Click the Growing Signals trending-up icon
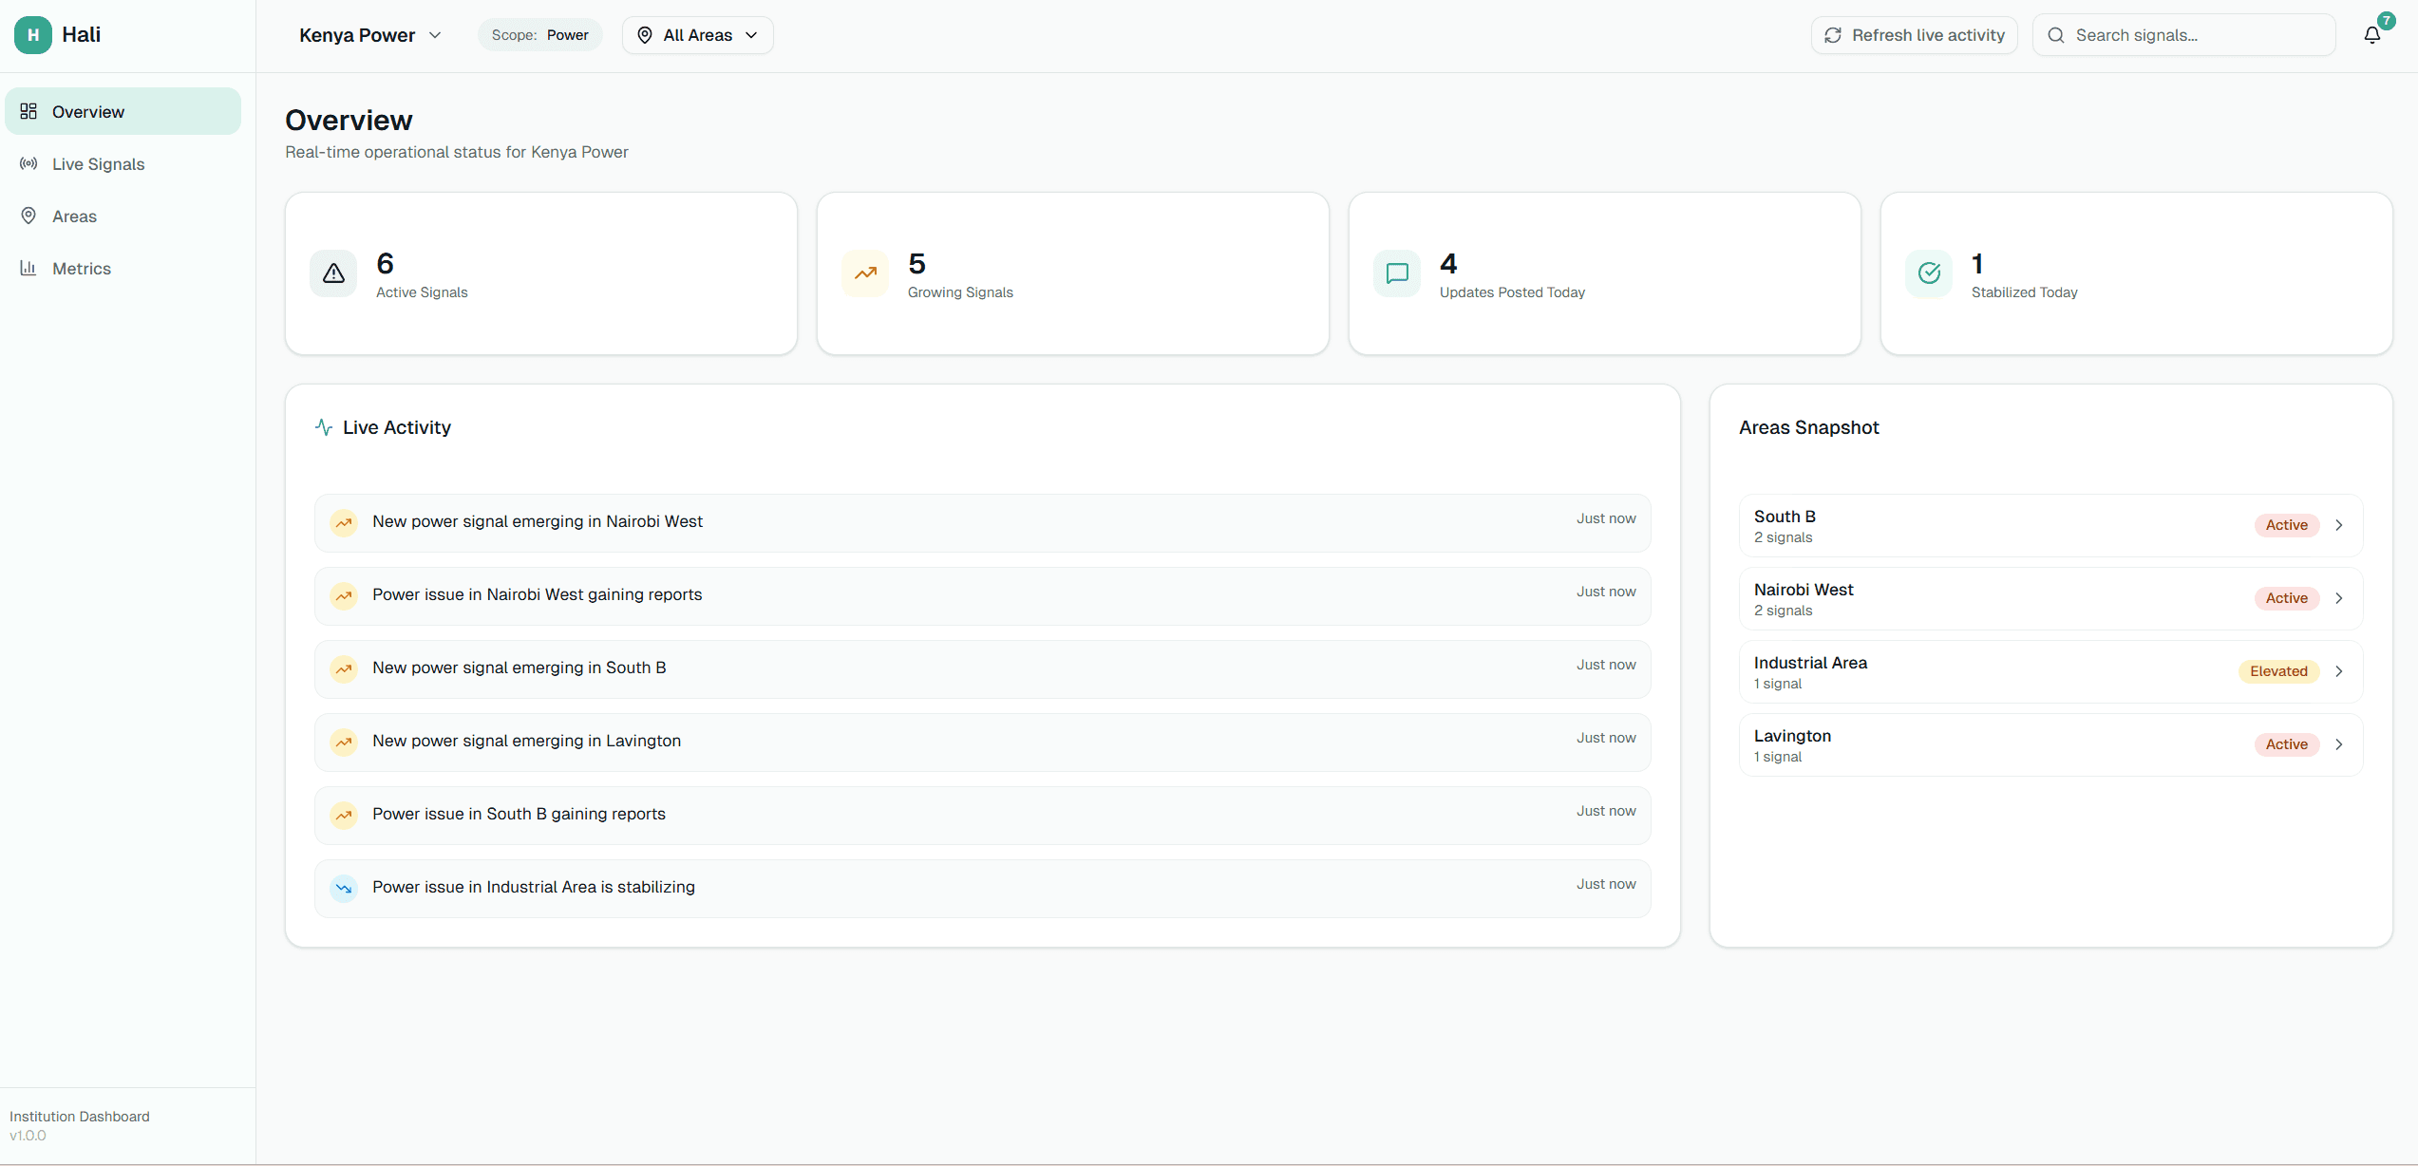2418x1166 pixels. click(x=865, y=273)
